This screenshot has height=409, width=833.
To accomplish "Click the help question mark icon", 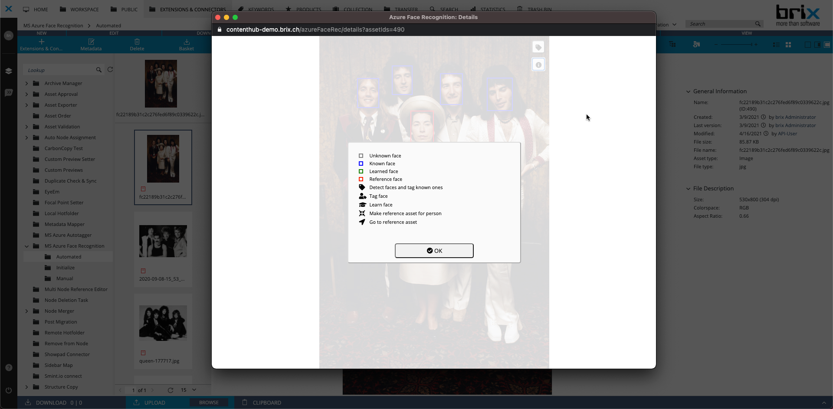I will (x=9, y=367).
